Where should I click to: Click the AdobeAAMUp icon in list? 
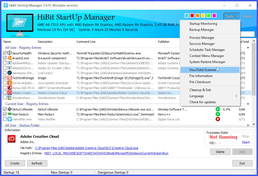click(10, 63)
